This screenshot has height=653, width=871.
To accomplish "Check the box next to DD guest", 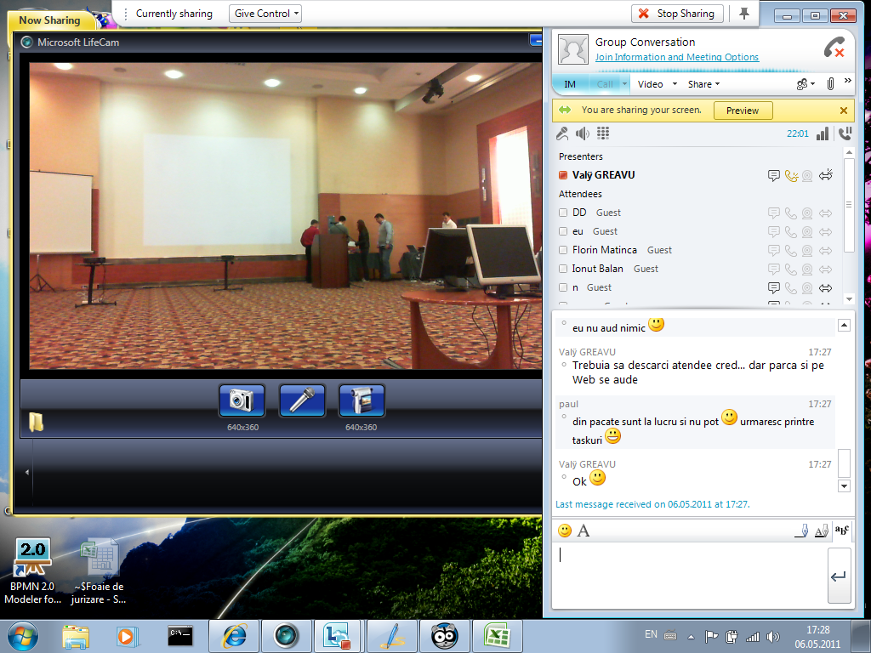I will 563,213.
